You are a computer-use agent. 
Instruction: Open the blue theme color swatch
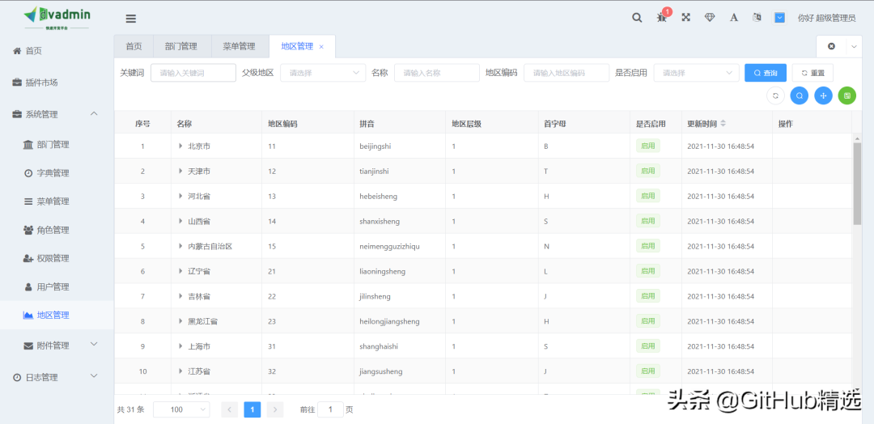(x=779, y=18)
